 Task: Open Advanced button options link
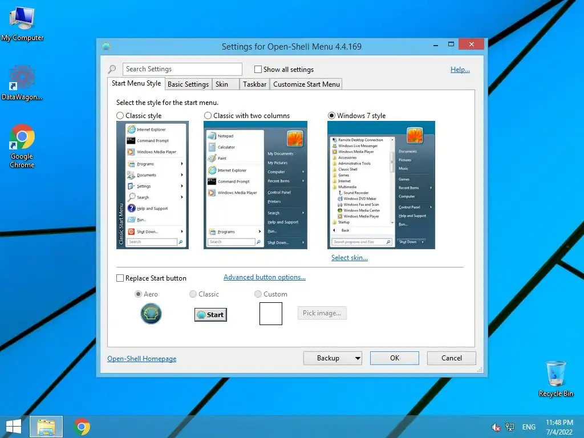[265, 277]
